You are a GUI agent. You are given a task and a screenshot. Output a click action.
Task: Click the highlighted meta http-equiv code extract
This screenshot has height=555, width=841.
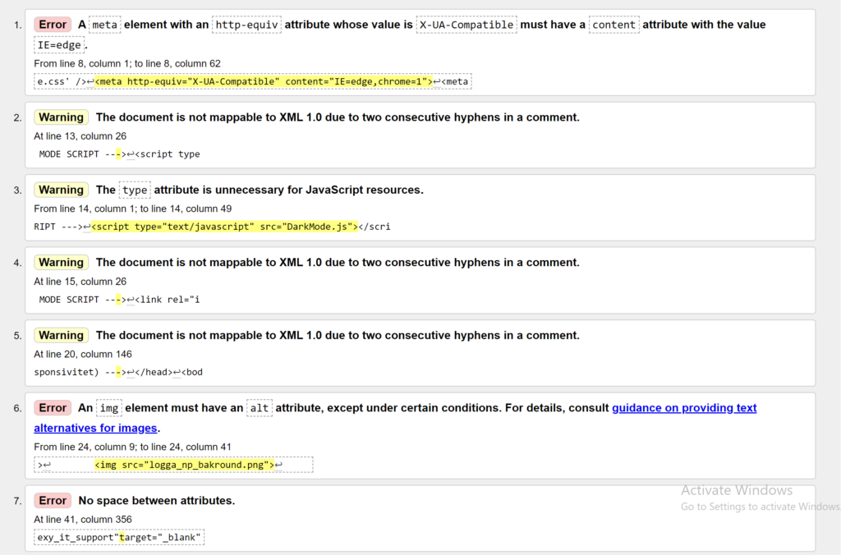tap(264, 81)
